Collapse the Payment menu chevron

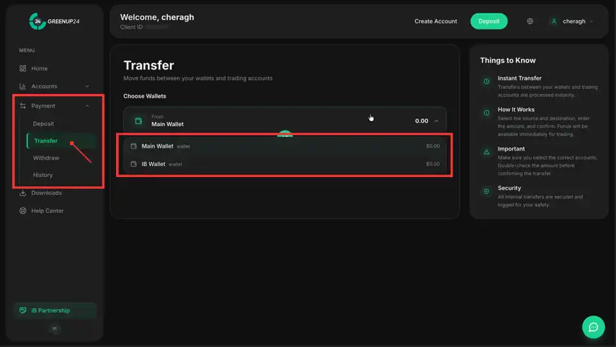[x=88, y=106]
